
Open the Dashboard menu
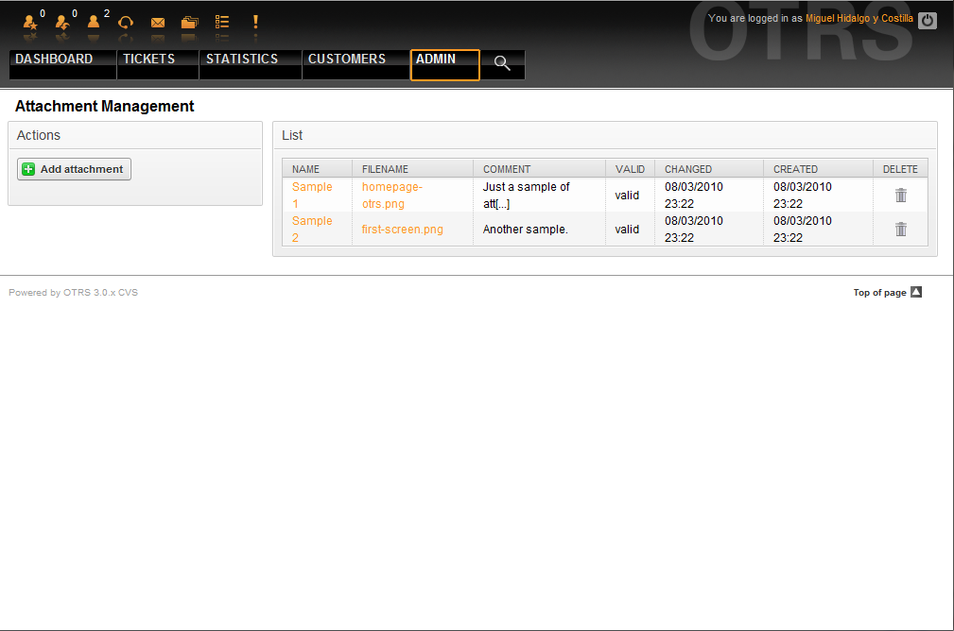click(x=55, y=60)
